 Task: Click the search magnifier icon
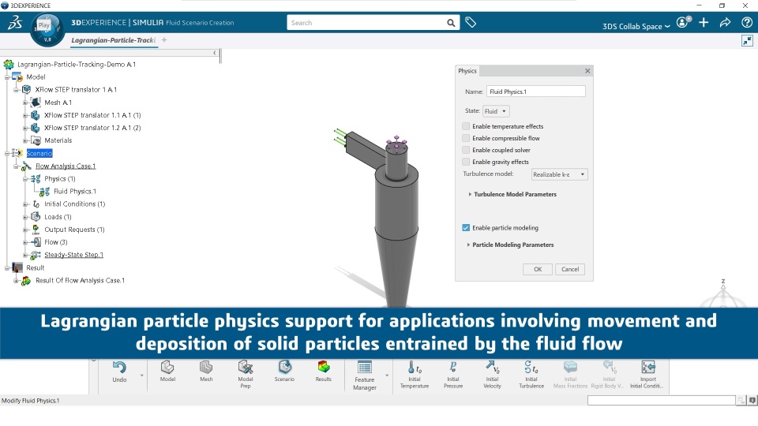[x=451, y=23]
